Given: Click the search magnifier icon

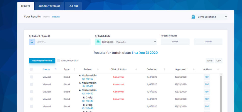Looking at the screenshot, I should coord(32,42).
